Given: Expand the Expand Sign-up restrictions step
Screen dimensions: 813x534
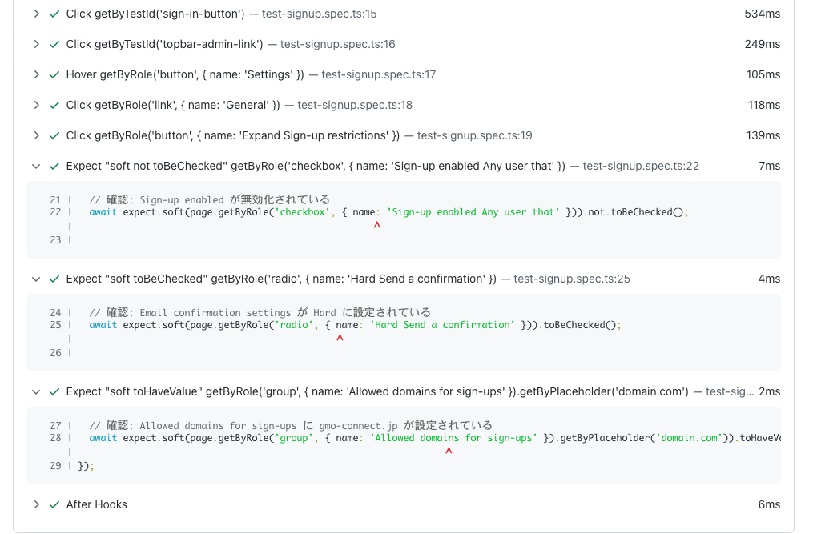Looking at the screenshot, I should [36, 135].
